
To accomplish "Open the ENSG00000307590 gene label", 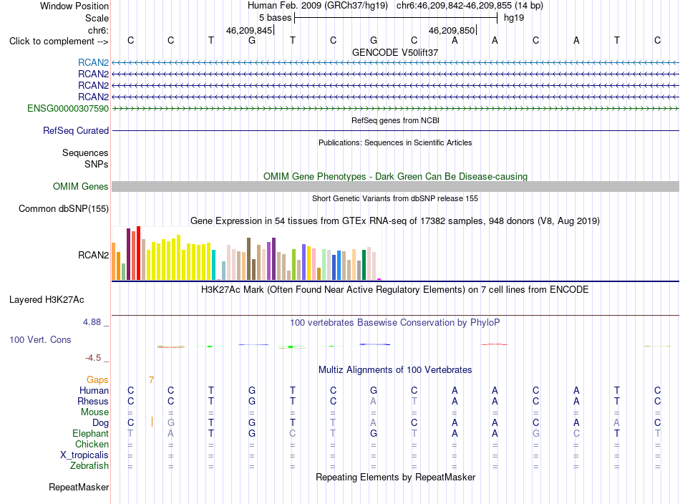I will (68, 108).
